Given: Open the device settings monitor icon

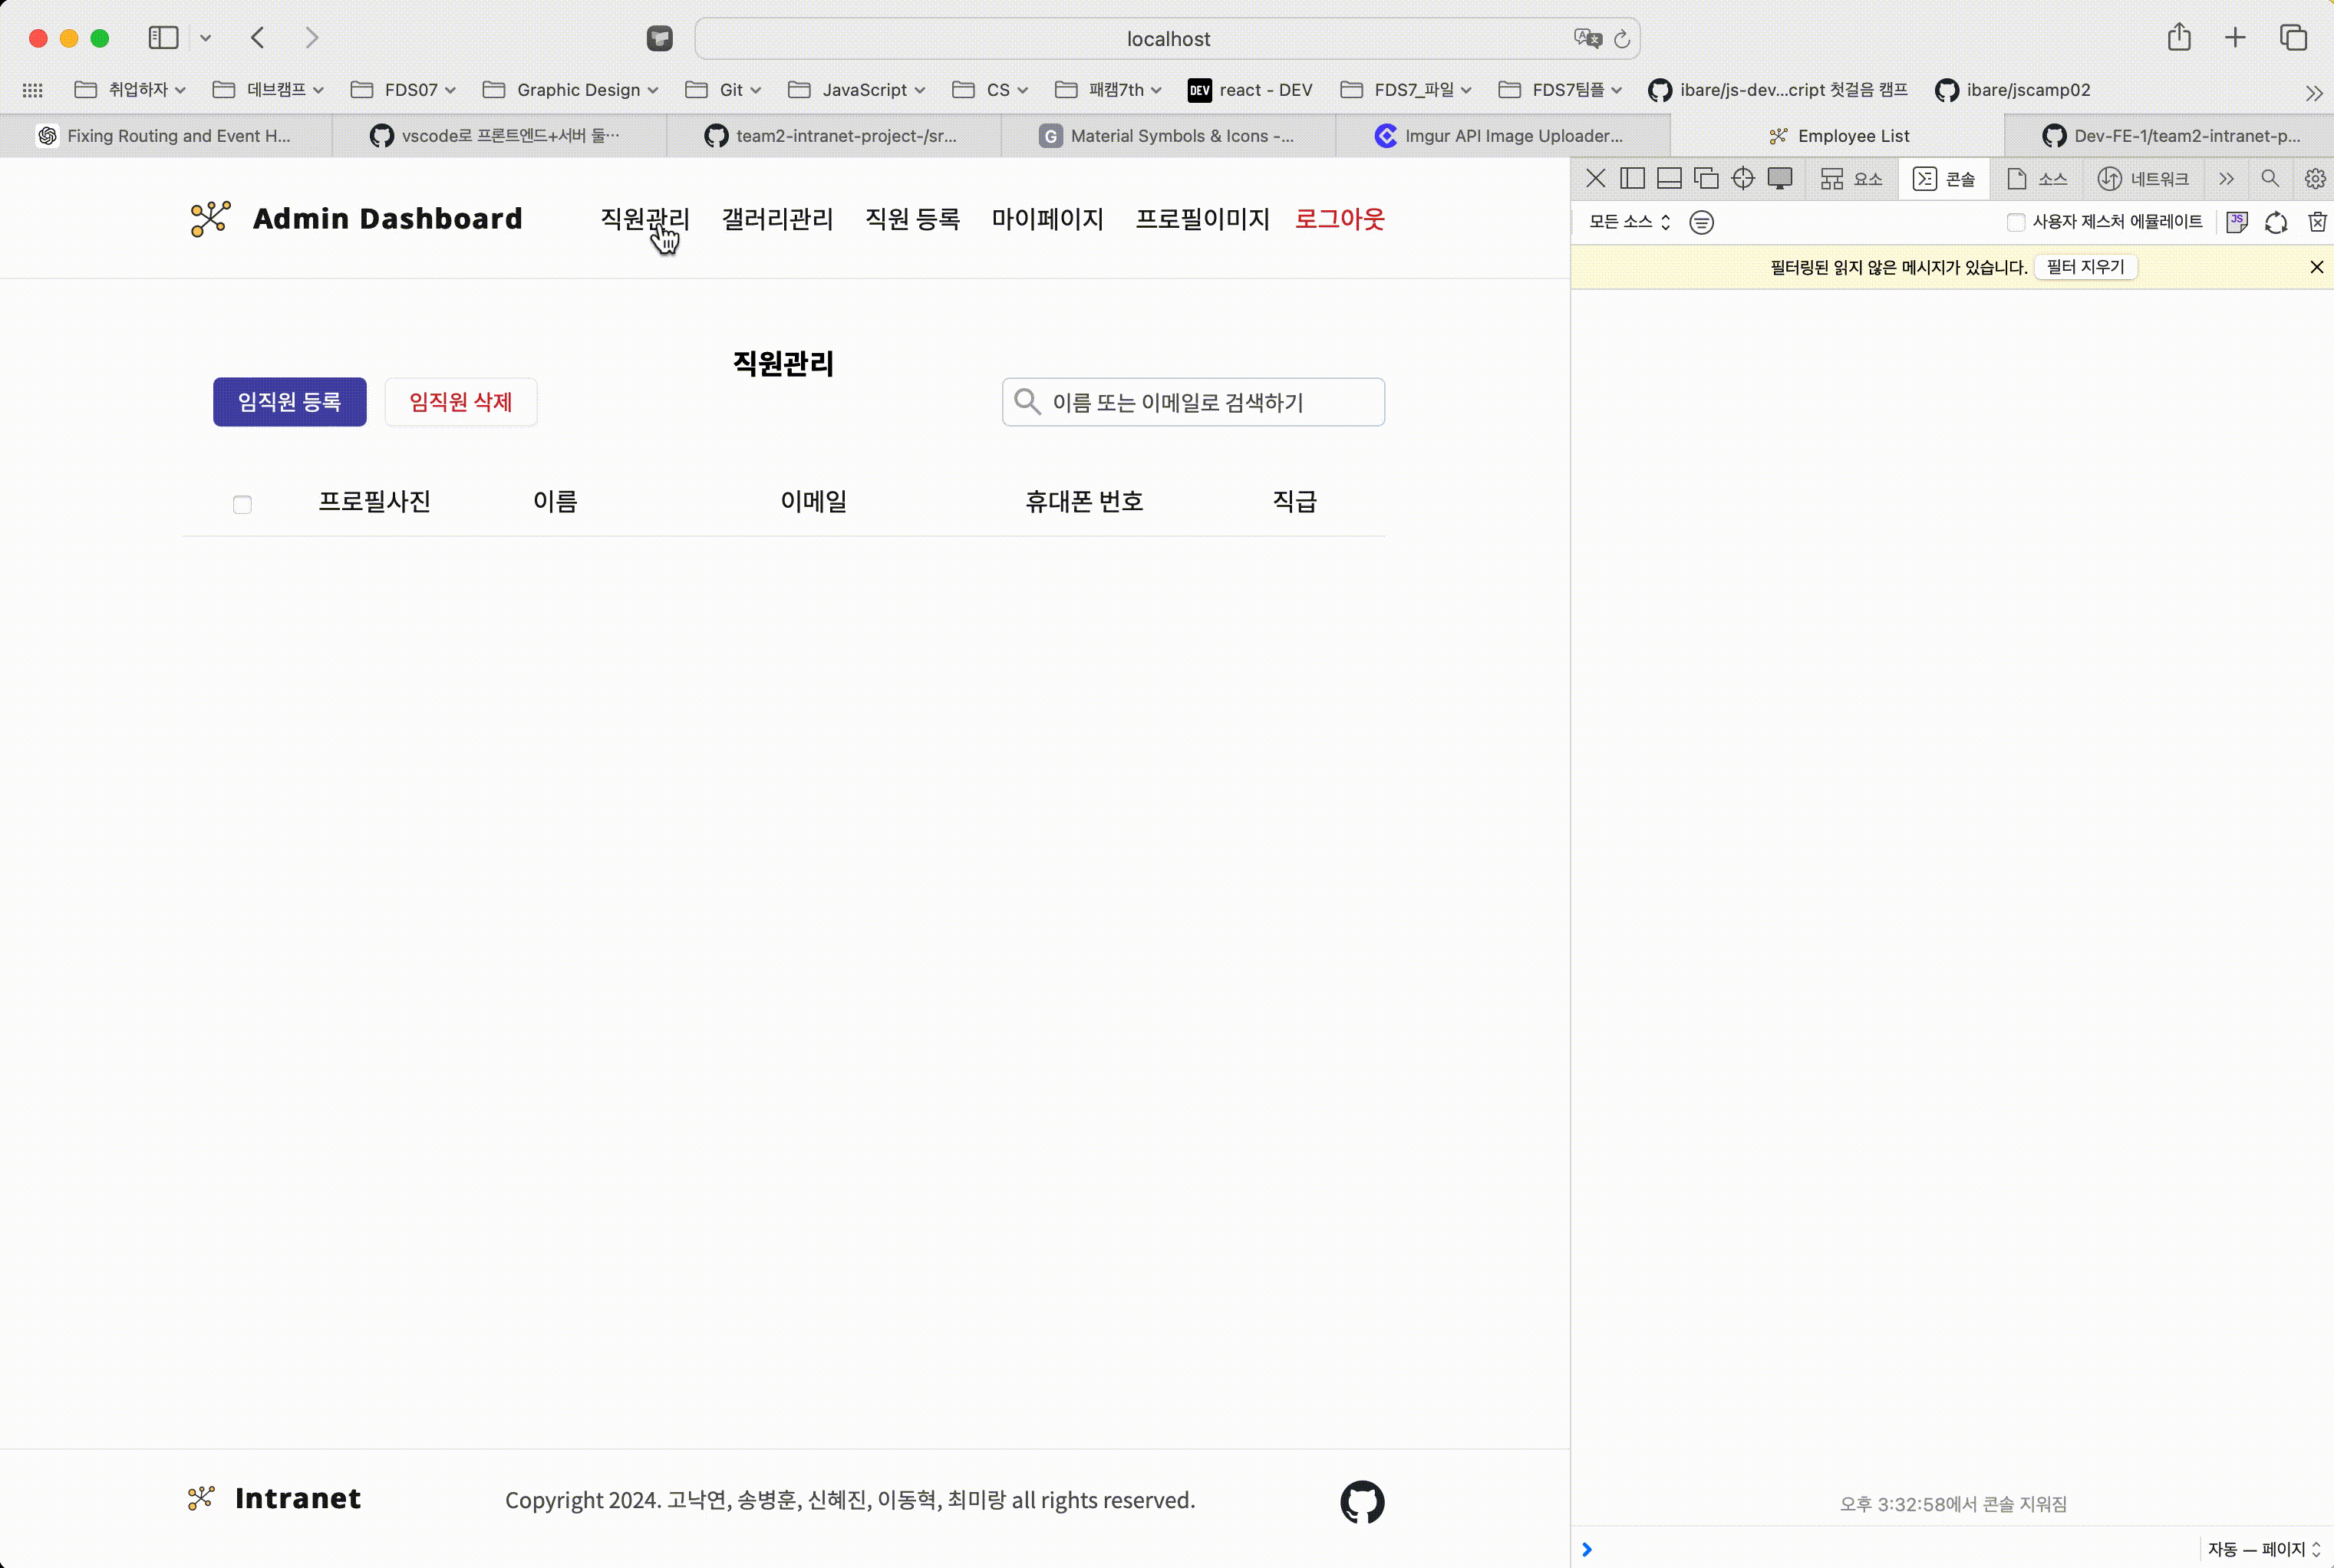Looking at the screenshot, I should point(1780,179).
